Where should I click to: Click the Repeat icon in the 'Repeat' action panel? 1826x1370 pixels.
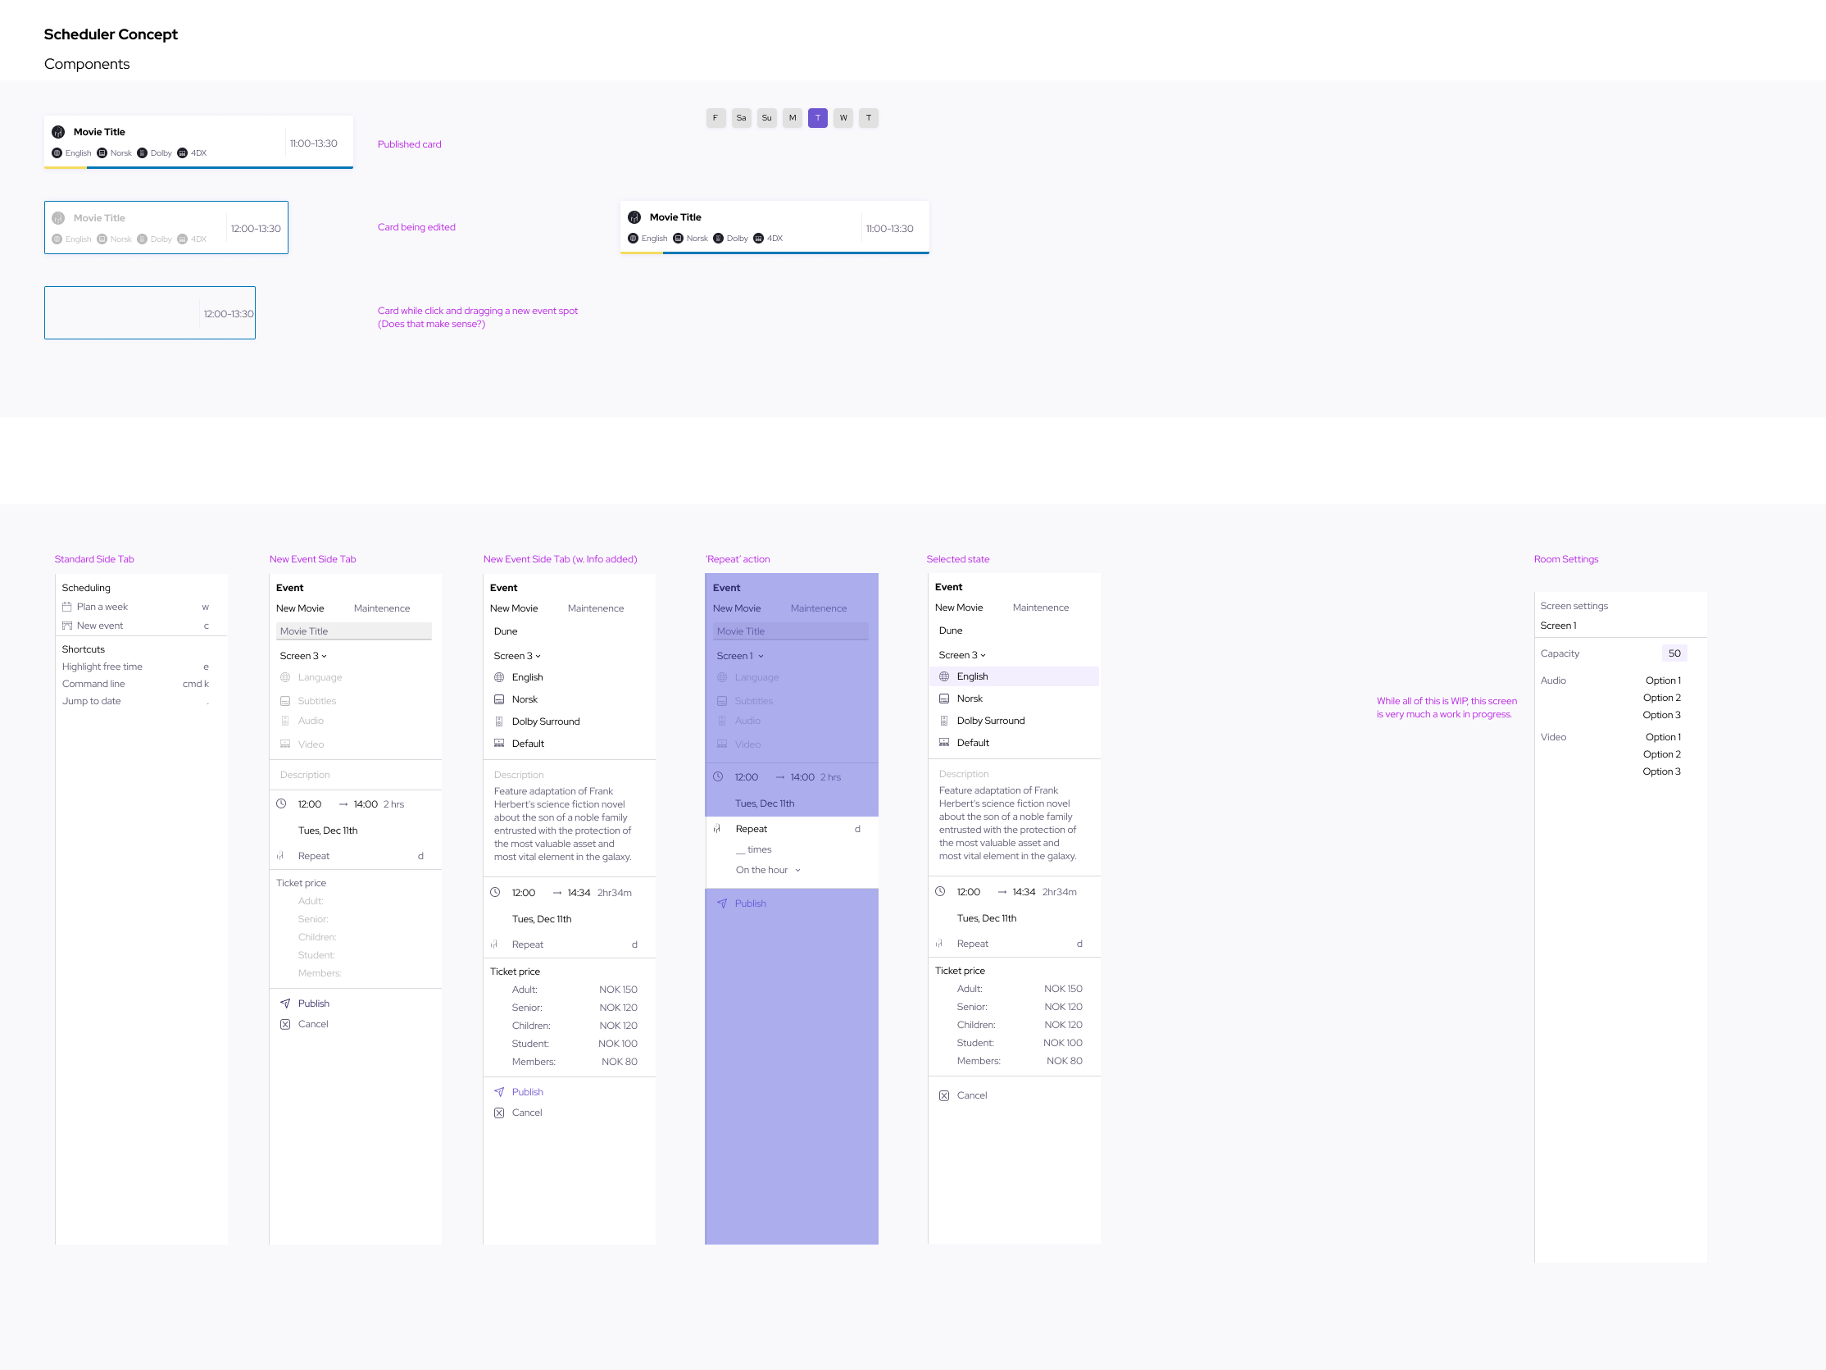pos(717,829)
